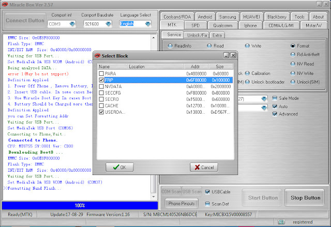Check the SECCFG block checkbox

pos(101,93)
